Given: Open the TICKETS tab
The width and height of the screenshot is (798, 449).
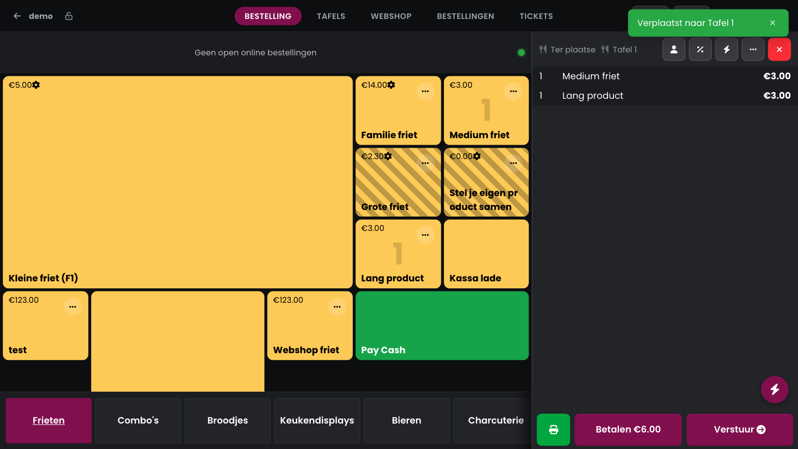Looking at the screenshot, I should click(x=536, y=16).
